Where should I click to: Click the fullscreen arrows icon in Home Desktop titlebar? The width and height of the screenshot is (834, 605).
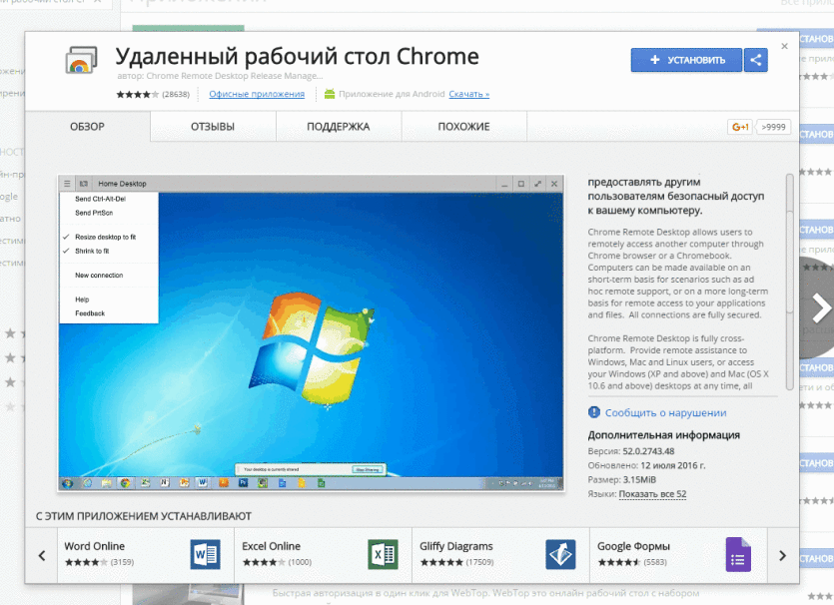(537, 184)
